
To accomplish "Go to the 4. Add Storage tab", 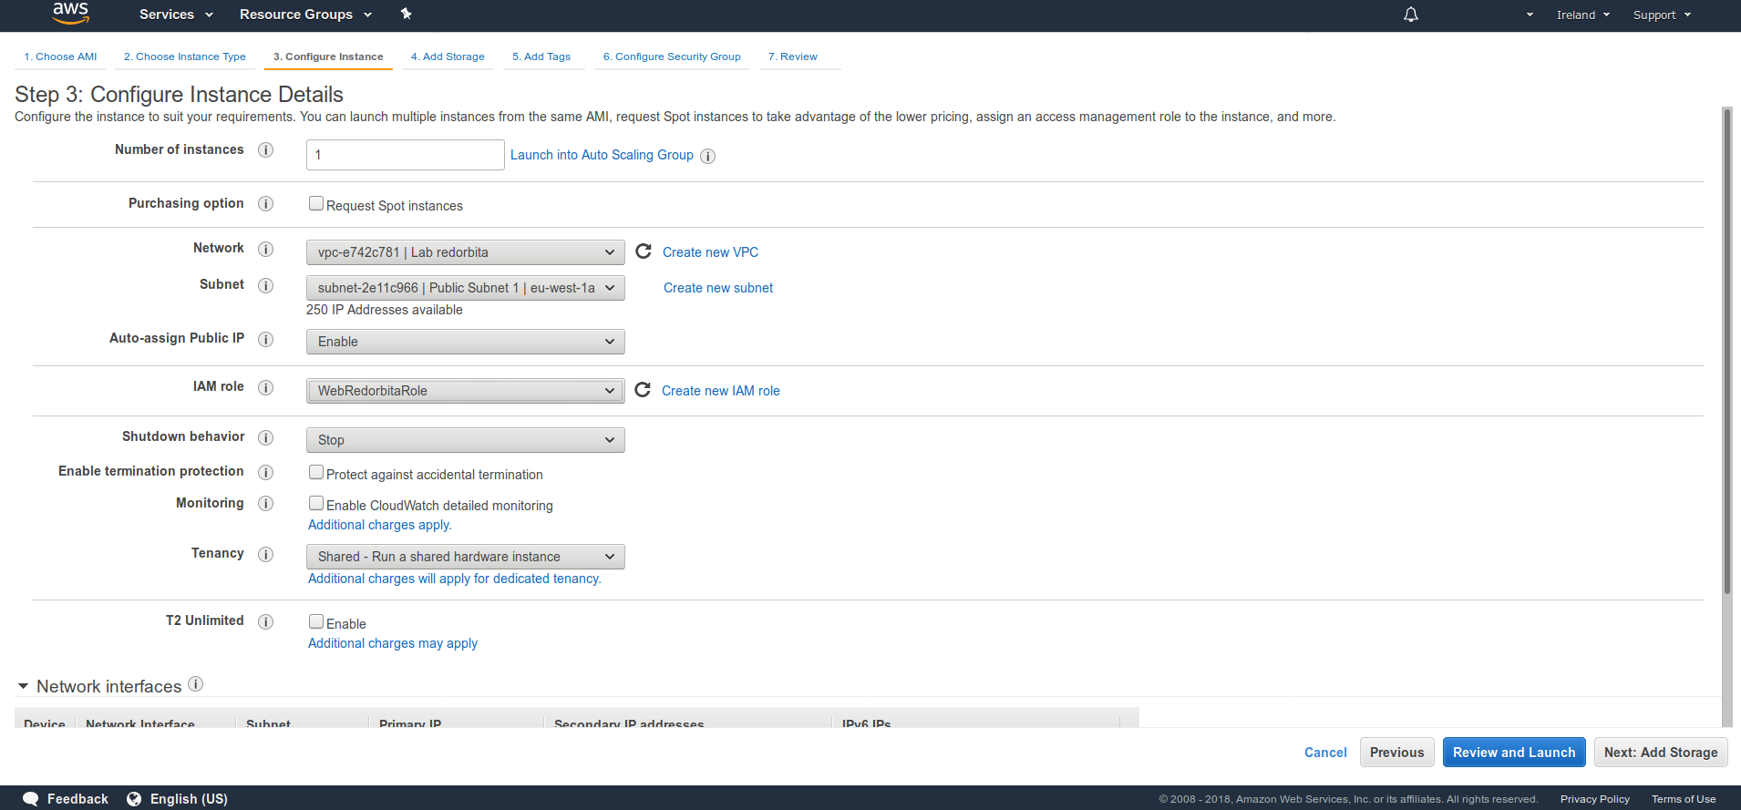I will 448,56.
